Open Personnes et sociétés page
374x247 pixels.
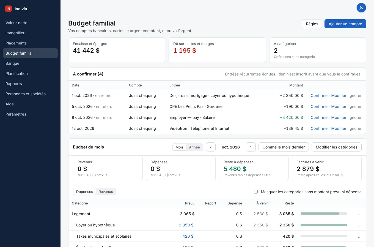coord(30,94)
